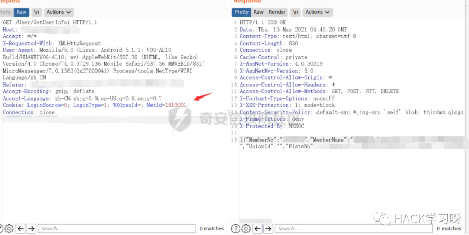
Task: Click X-Protected-By: NKSOC line
Action: click(x=271, y=126)
